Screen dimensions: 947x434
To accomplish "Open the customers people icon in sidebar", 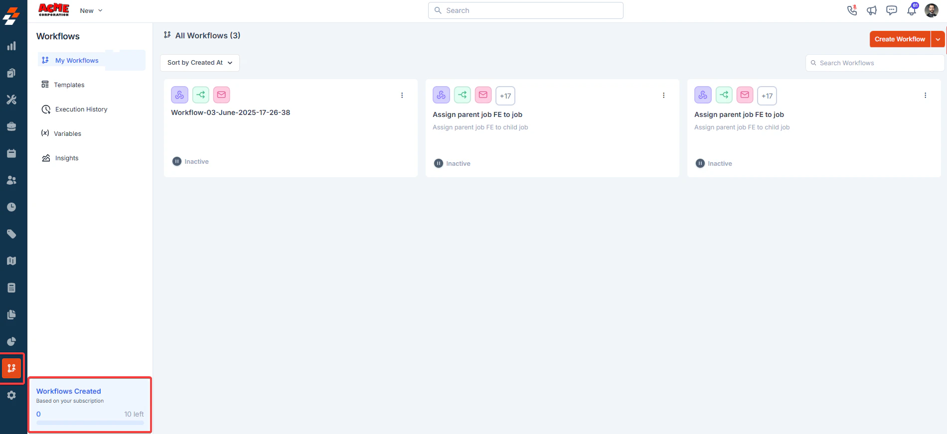I will [11, 180].
